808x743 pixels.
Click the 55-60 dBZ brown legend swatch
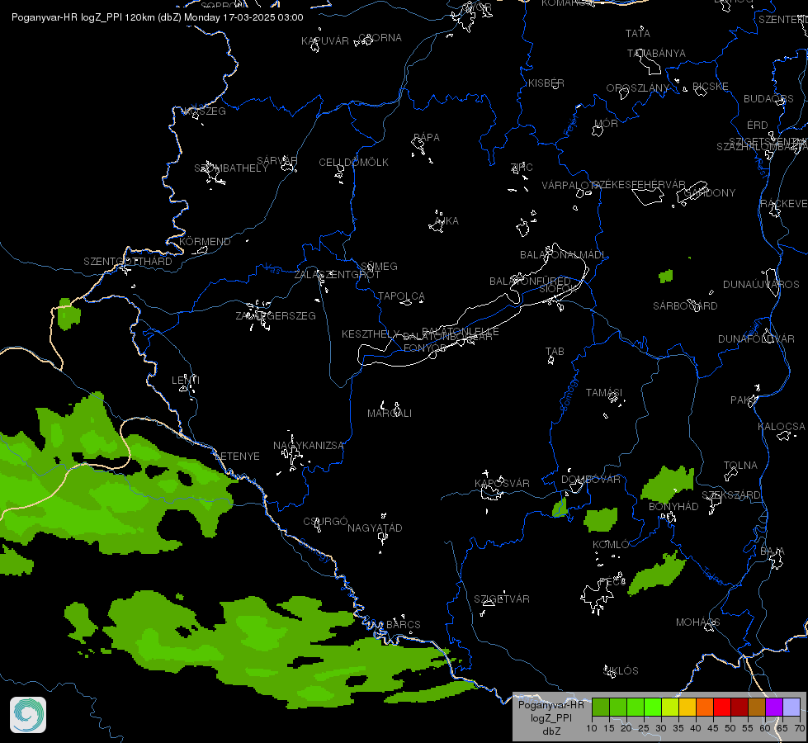coord(757,707)
